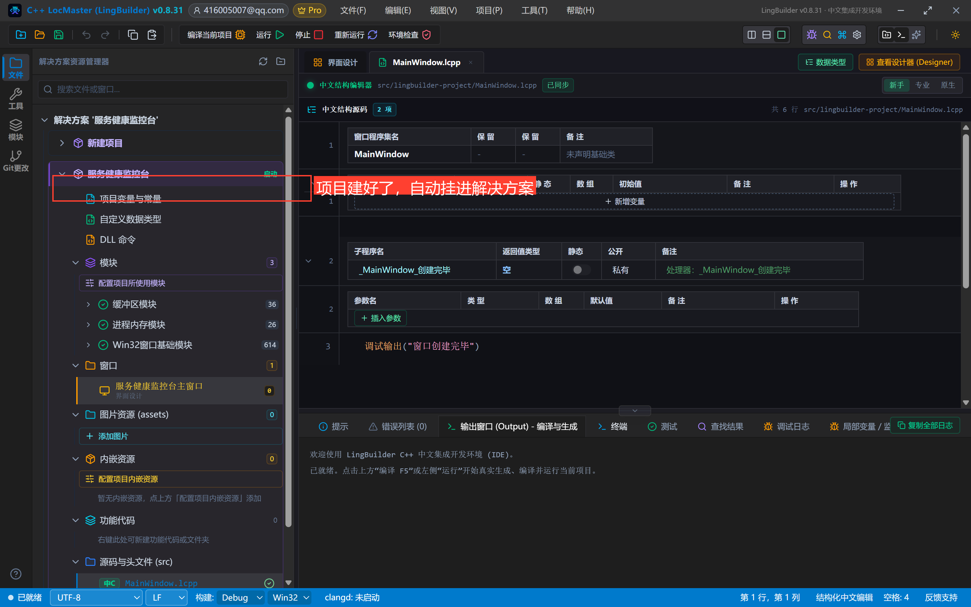Expand the 缓冲区模块 tree item
Viewport: 971px width, 607px height.
click(x=88, y=304)
